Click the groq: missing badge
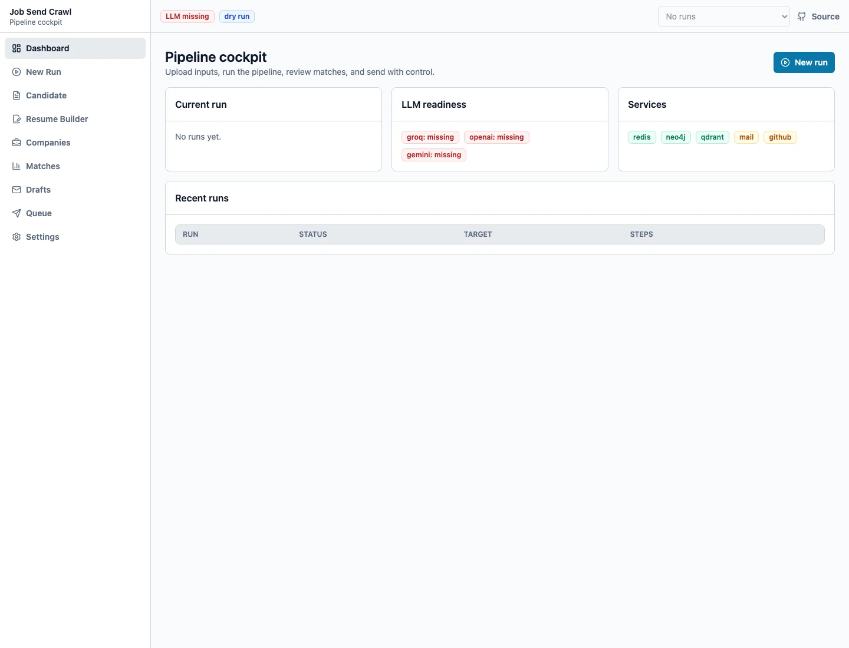 pos(430,137)
